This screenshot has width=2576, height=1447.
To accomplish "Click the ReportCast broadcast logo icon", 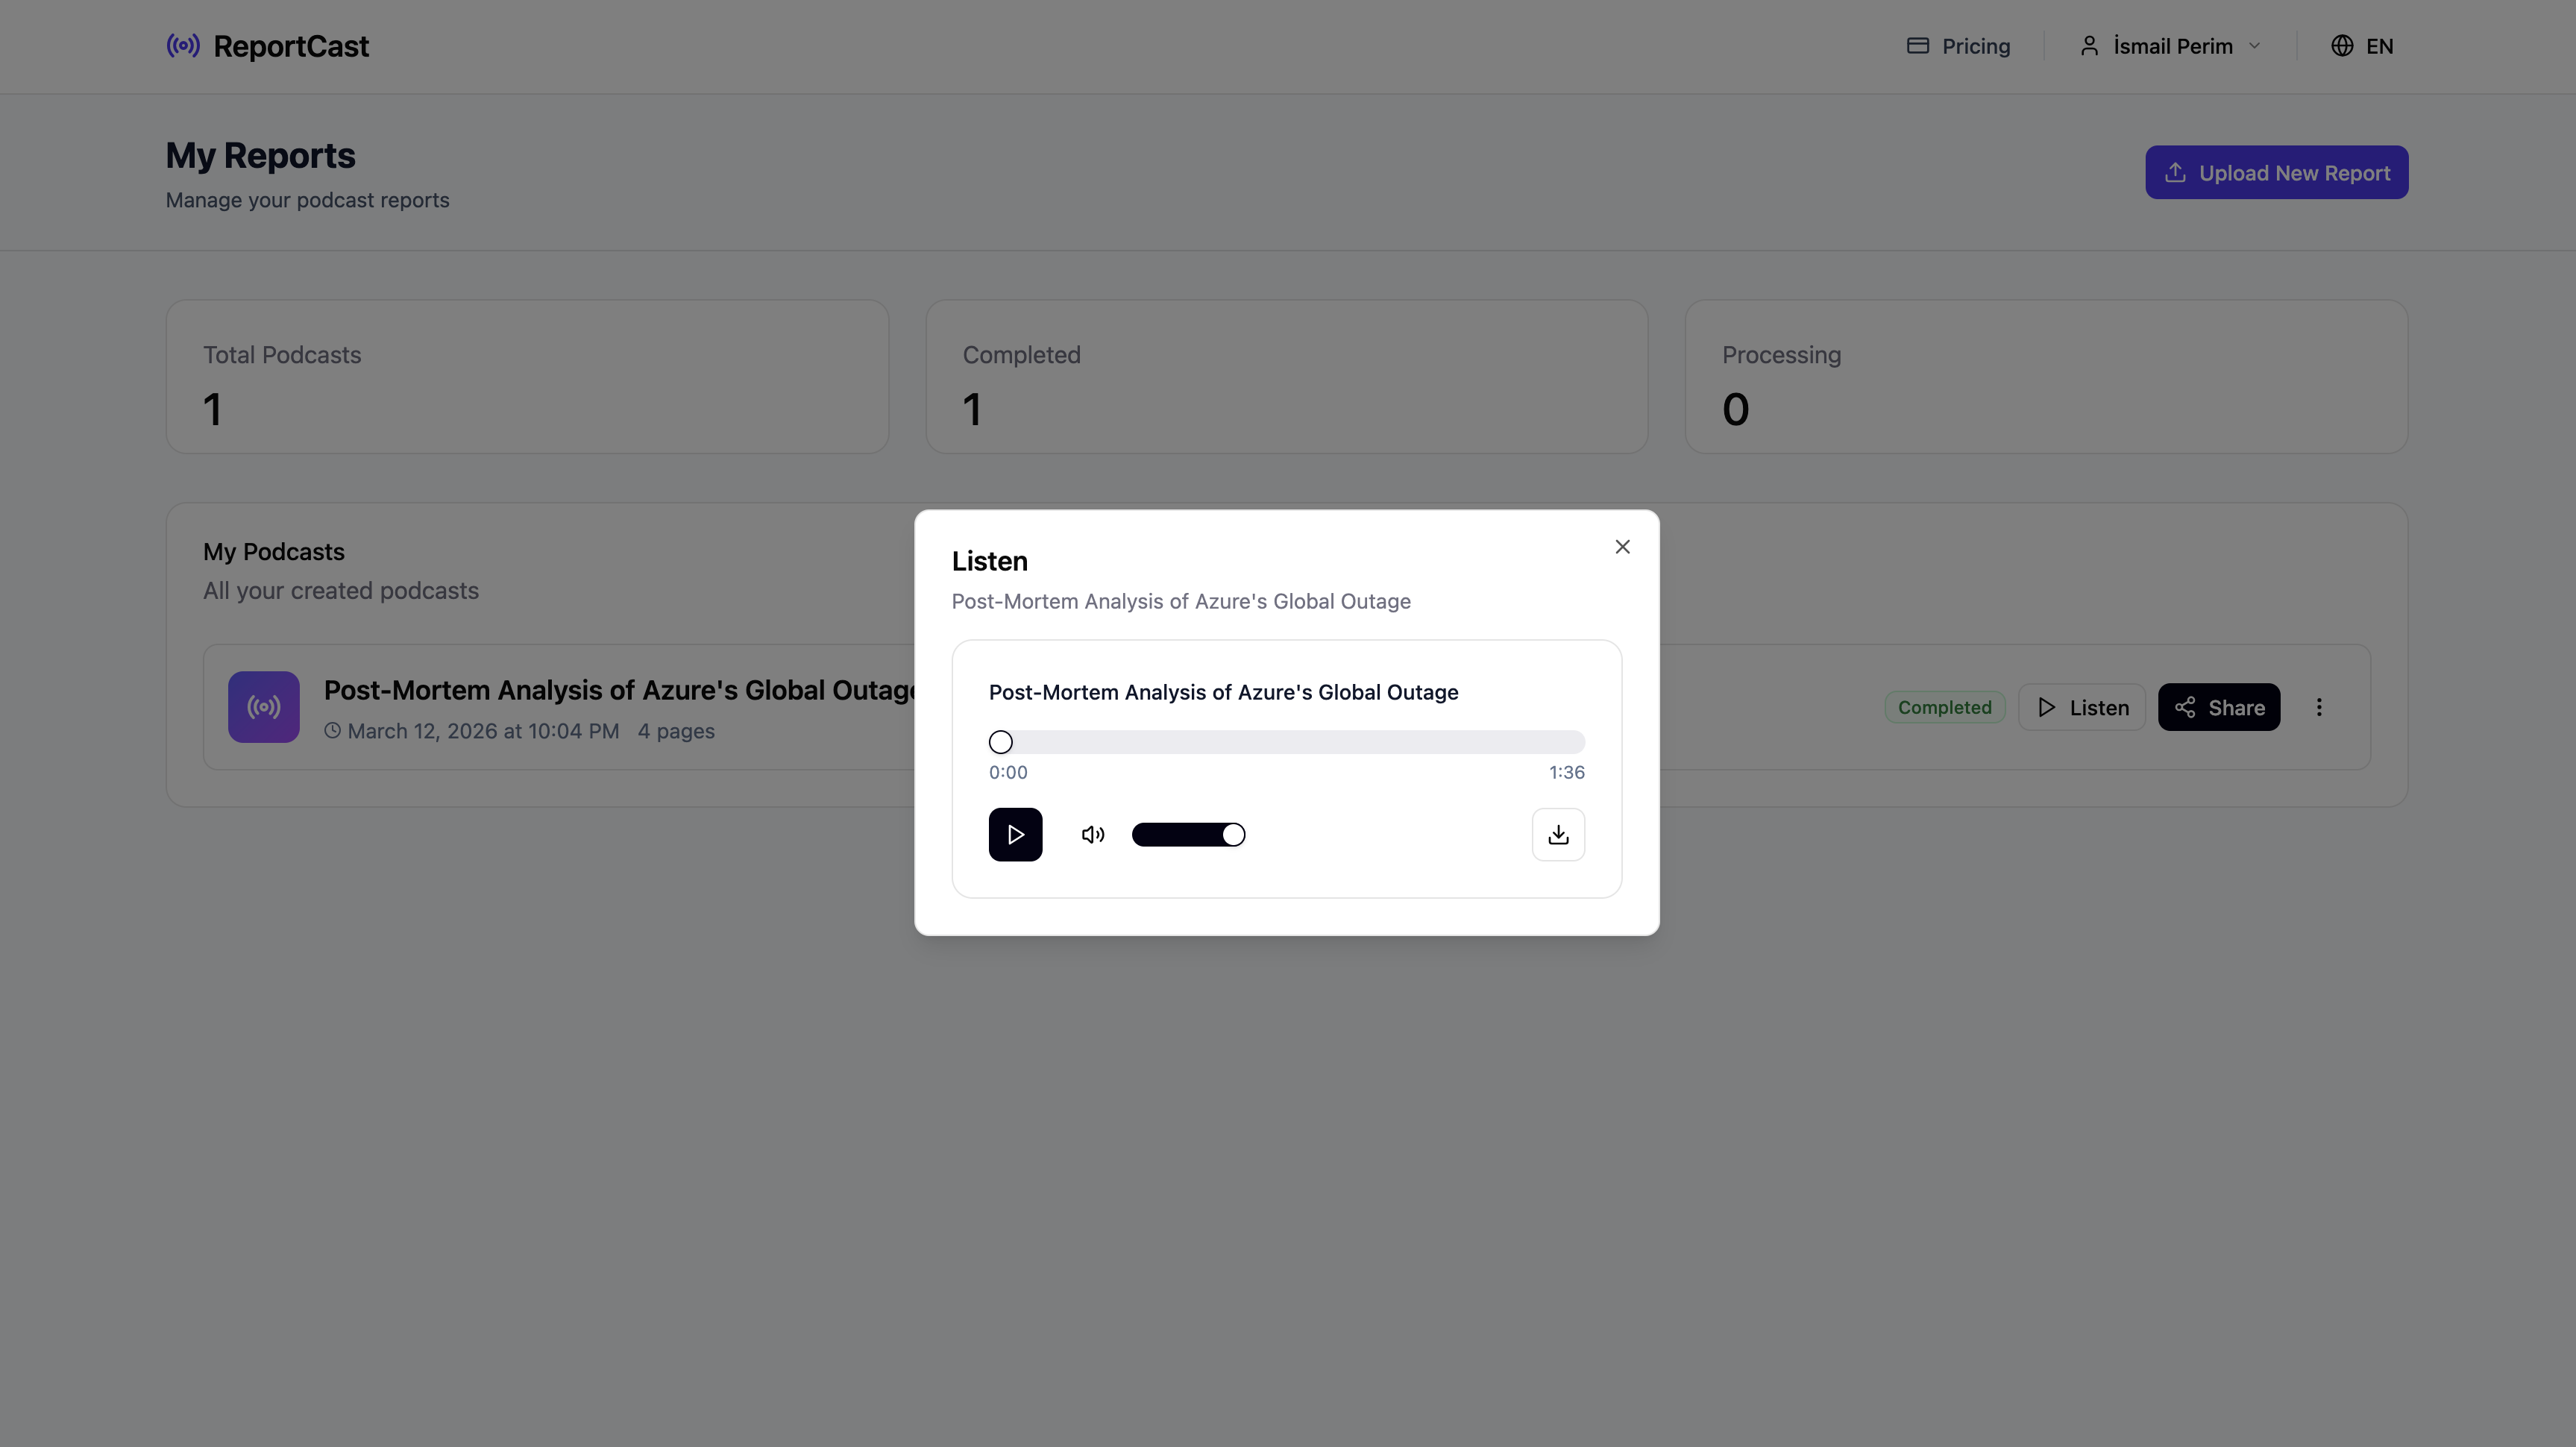I will click(x=183, y=46).
